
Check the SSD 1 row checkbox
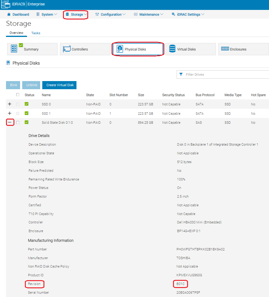pyautogui.click(x=18, y=114)
